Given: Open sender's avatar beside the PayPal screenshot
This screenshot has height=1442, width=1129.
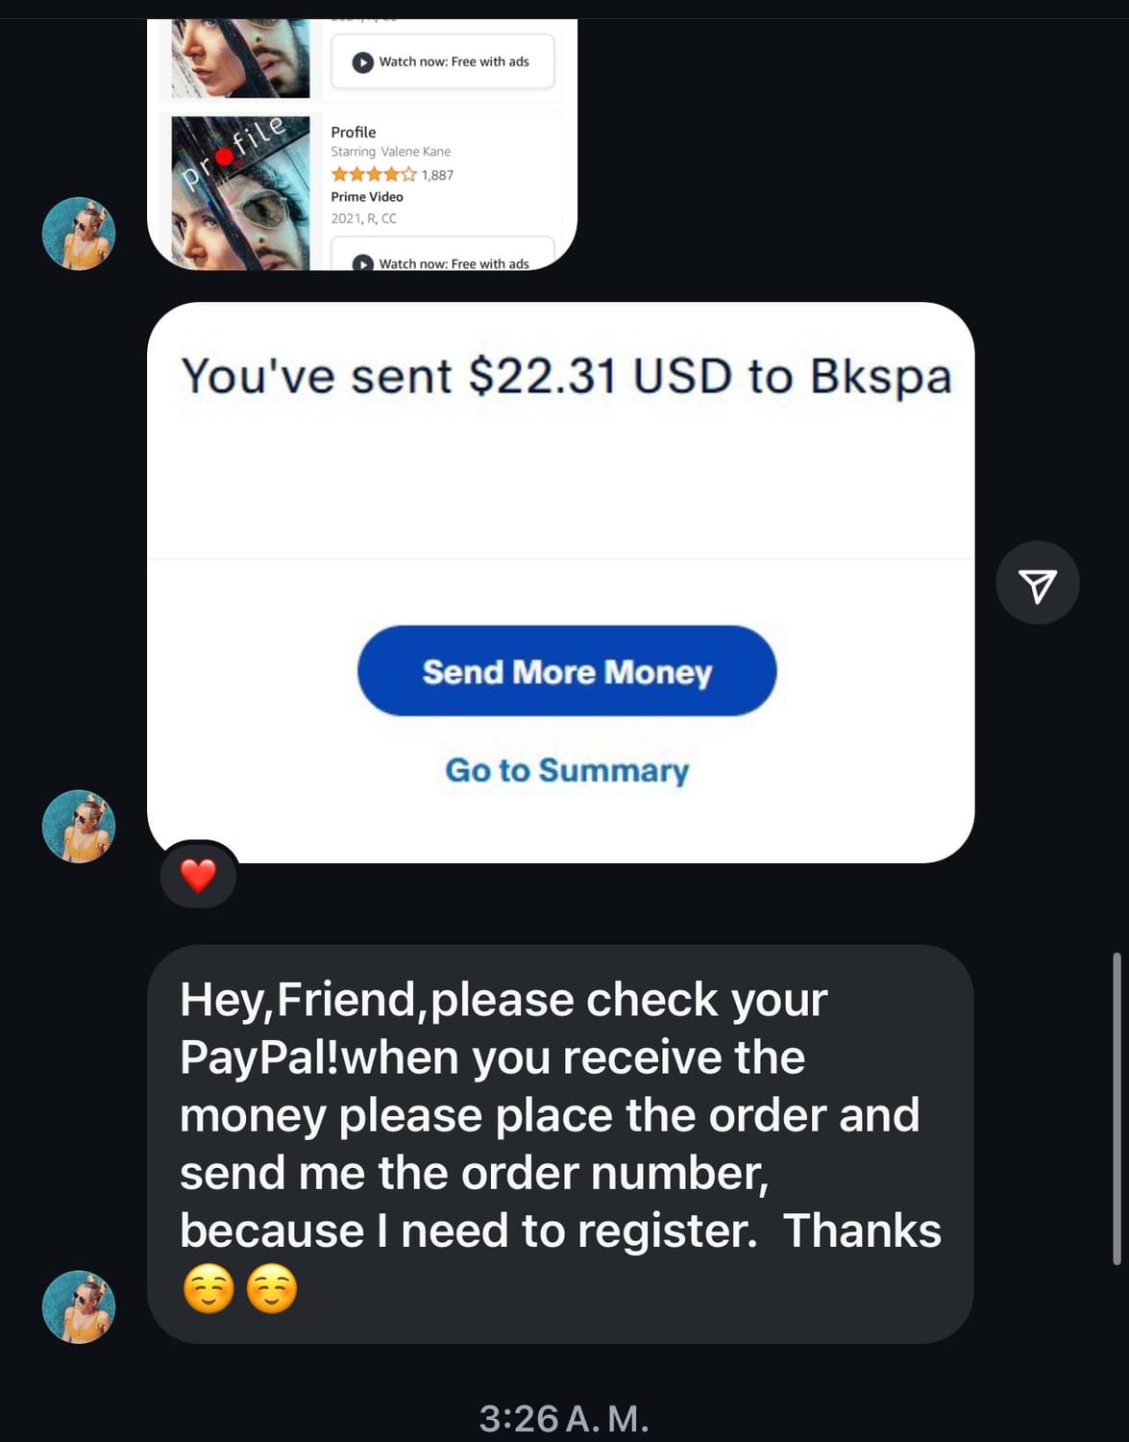Looking at the screenshot, I should pos(79,827).
